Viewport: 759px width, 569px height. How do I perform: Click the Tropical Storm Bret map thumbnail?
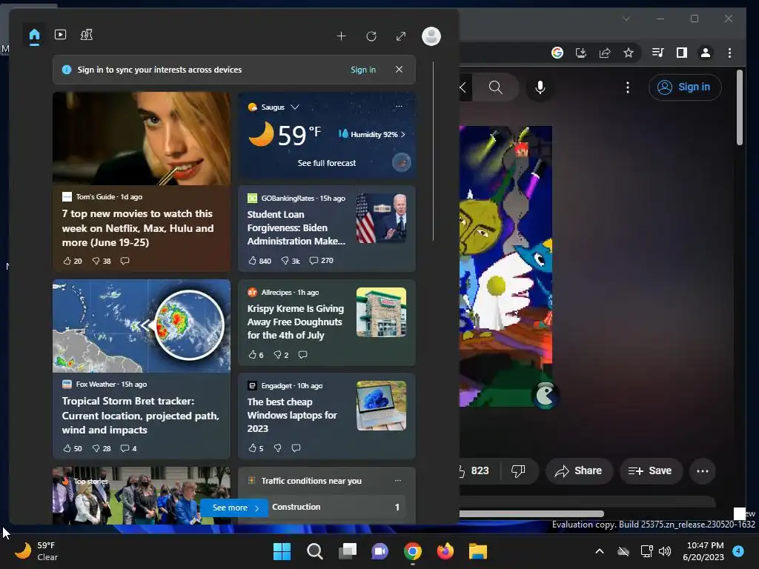point(142,326)
